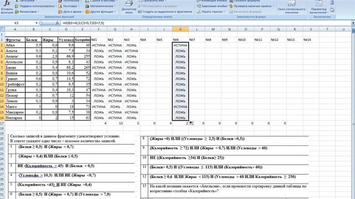Click the '№06' column label cell

click(x=180, y=40)
